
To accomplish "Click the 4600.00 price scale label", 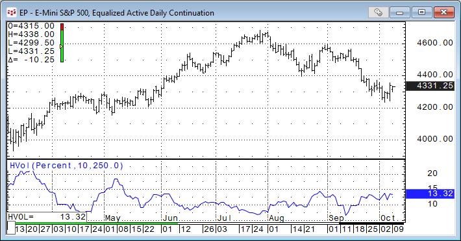I will click(435, 43).
